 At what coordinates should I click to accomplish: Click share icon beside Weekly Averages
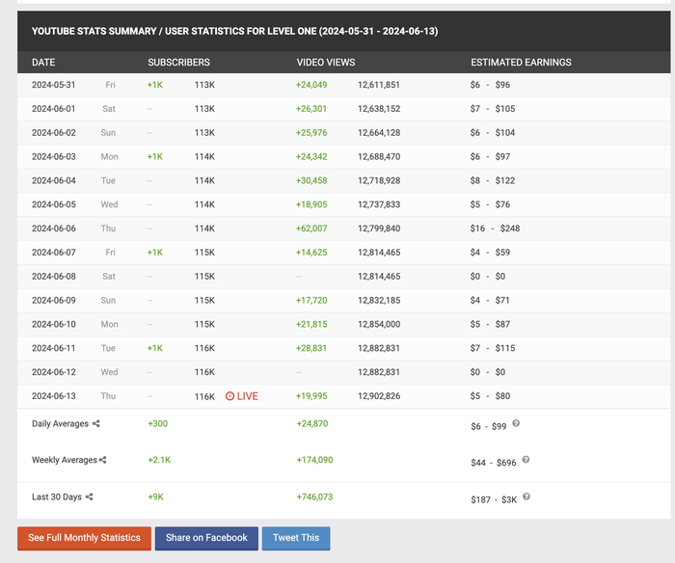[x=102, y=460]
